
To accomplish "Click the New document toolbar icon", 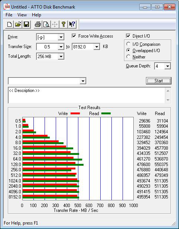I will coord(9,24).
